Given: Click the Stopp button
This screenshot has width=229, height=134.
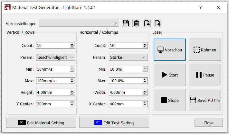Looking at the screenshot, I should (x=170, y=100).
